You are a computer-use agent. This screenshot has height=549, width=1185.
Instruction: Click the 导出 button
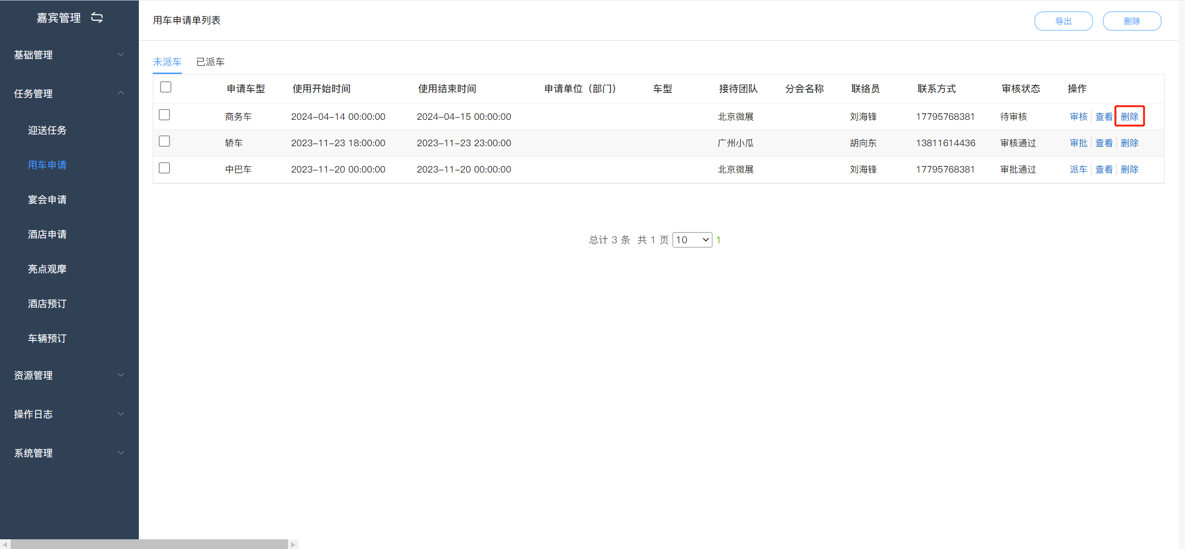[1063, 21]
